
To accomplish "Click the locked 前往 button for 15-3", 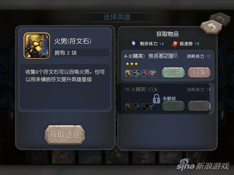I will 173,106.
